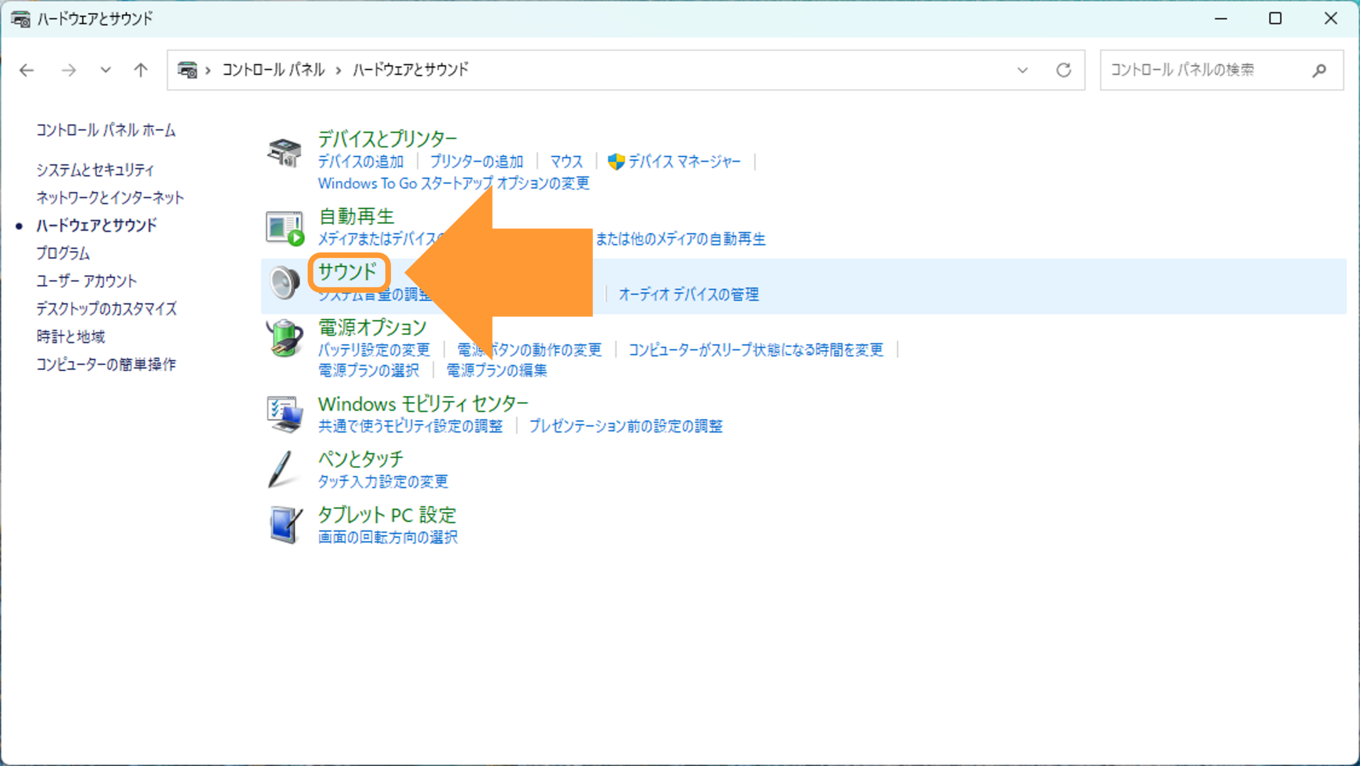Screen dimensions: 1360x766
Task: Open the Sound speaker icon
Action: pyautogui.click(x=284, y=282)
